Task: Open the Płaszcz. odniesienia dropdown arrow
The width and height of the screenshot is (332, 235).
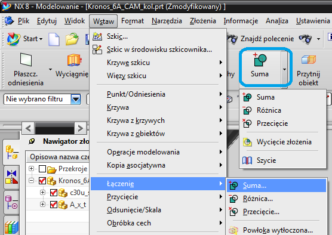Action: tap(50, 69)
